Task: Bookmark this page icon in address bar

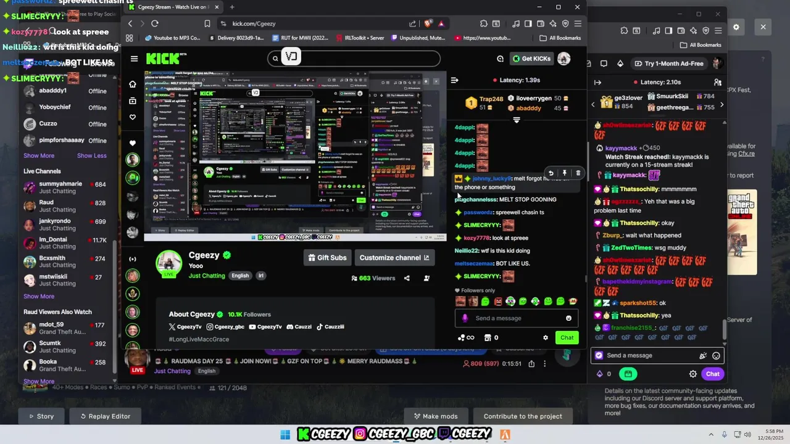Action: tap(207, 23)
